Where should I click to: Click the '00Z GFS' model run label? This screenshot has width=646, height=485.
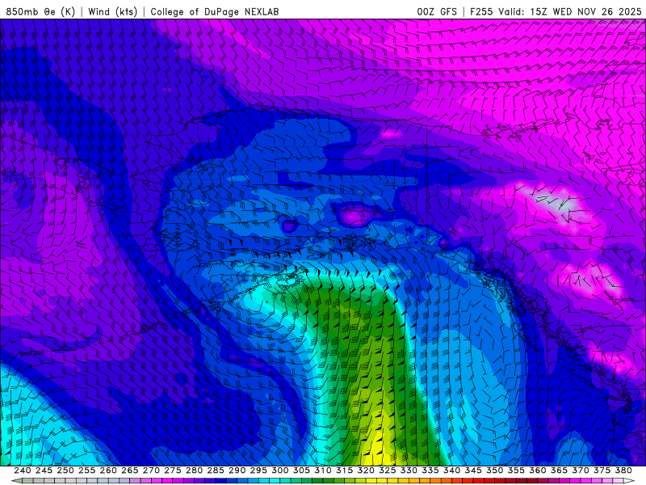pyautogui.click(x=437, y=11)
